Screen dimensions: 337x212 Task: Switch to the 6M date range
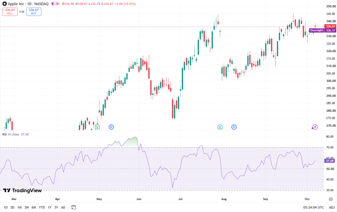click(34, 207)
